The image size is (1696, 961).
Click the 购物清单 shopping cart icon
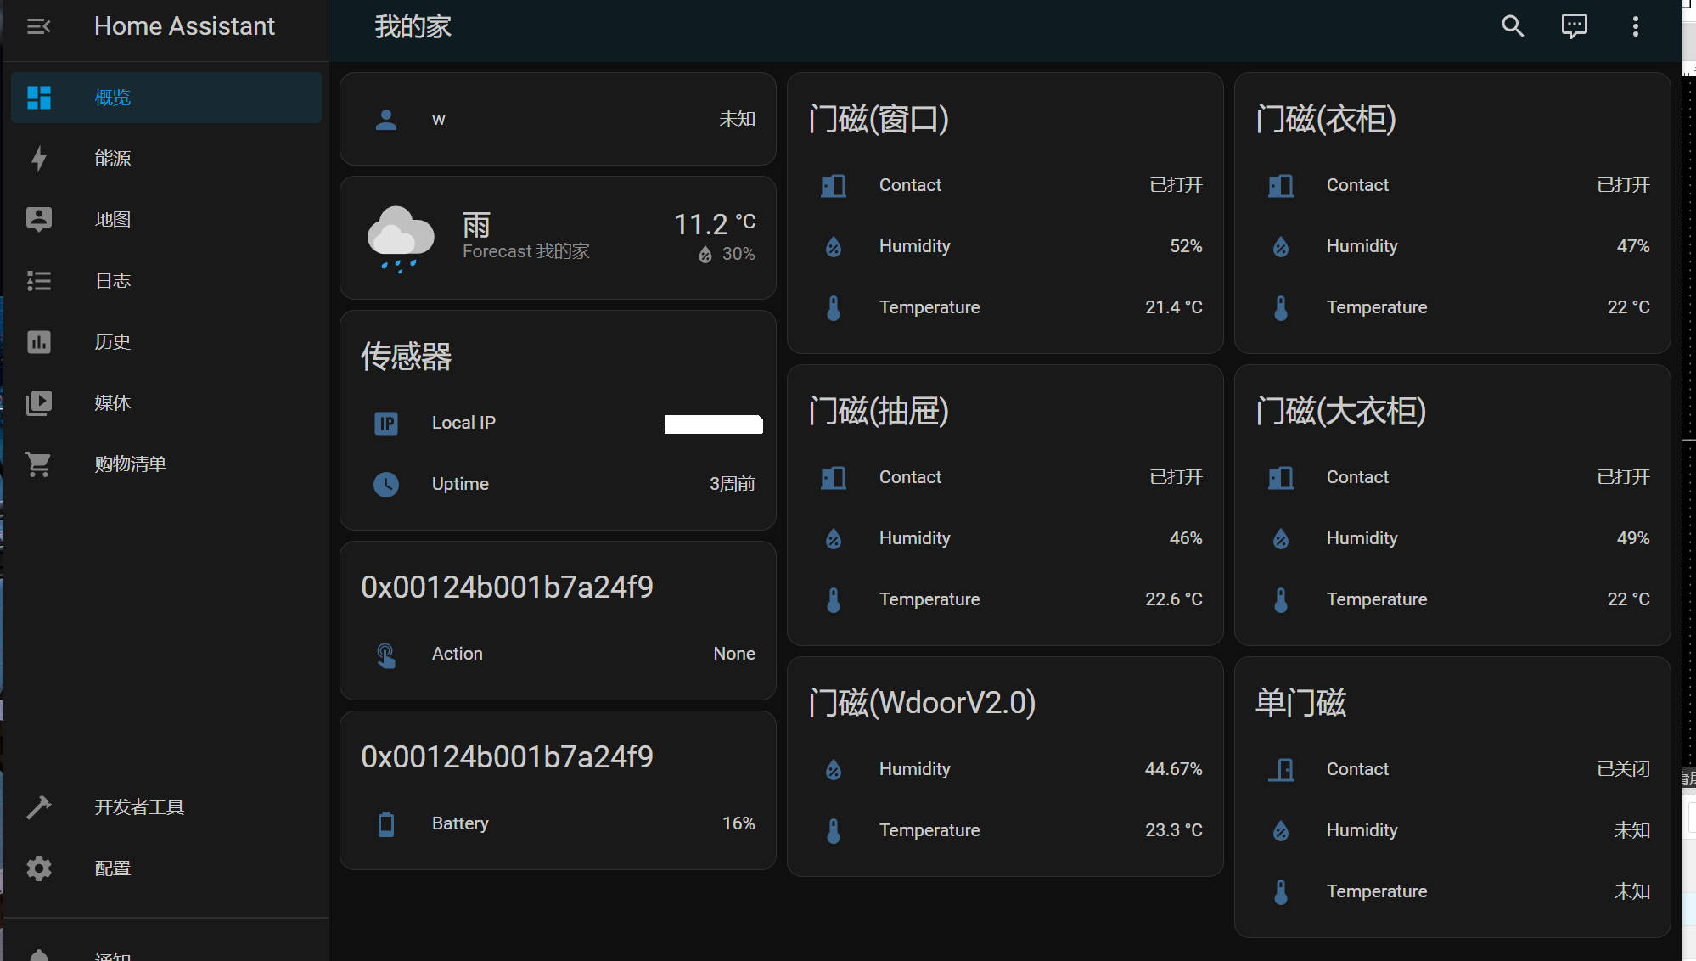pos(39,464)
